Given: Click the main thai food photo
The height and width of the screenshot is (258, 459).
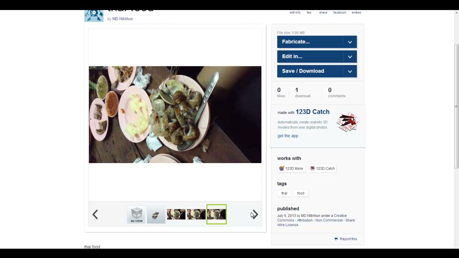Looking at the screenshot, I should [175, 115].
